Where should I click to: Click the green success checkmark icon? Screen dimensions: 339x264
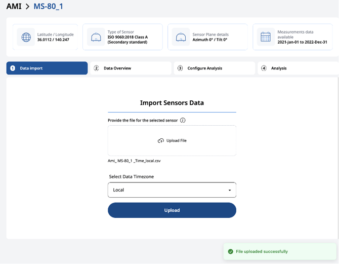[x=231, y=251]
